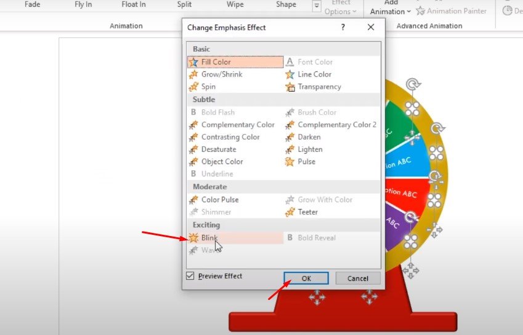Apply the Split animation
The image size is (523, 335).
[184, 4]
